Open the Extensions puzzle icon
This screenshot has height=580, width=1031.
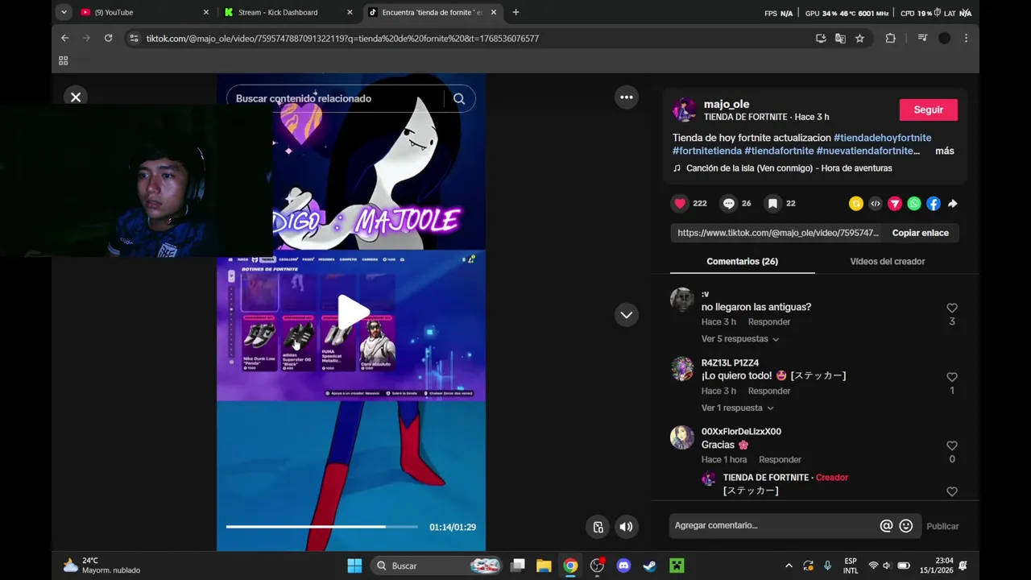(x=890, y=38)
